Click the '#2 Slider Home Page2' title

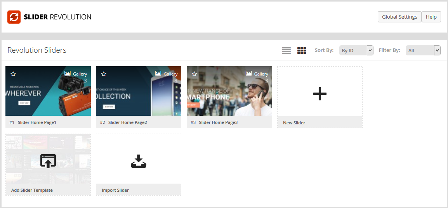point(123,122)
